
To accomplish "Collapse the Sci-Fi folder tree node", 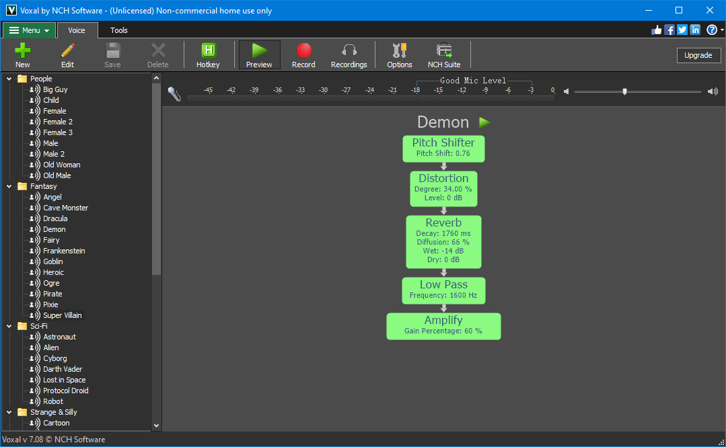I will (9, 326).
